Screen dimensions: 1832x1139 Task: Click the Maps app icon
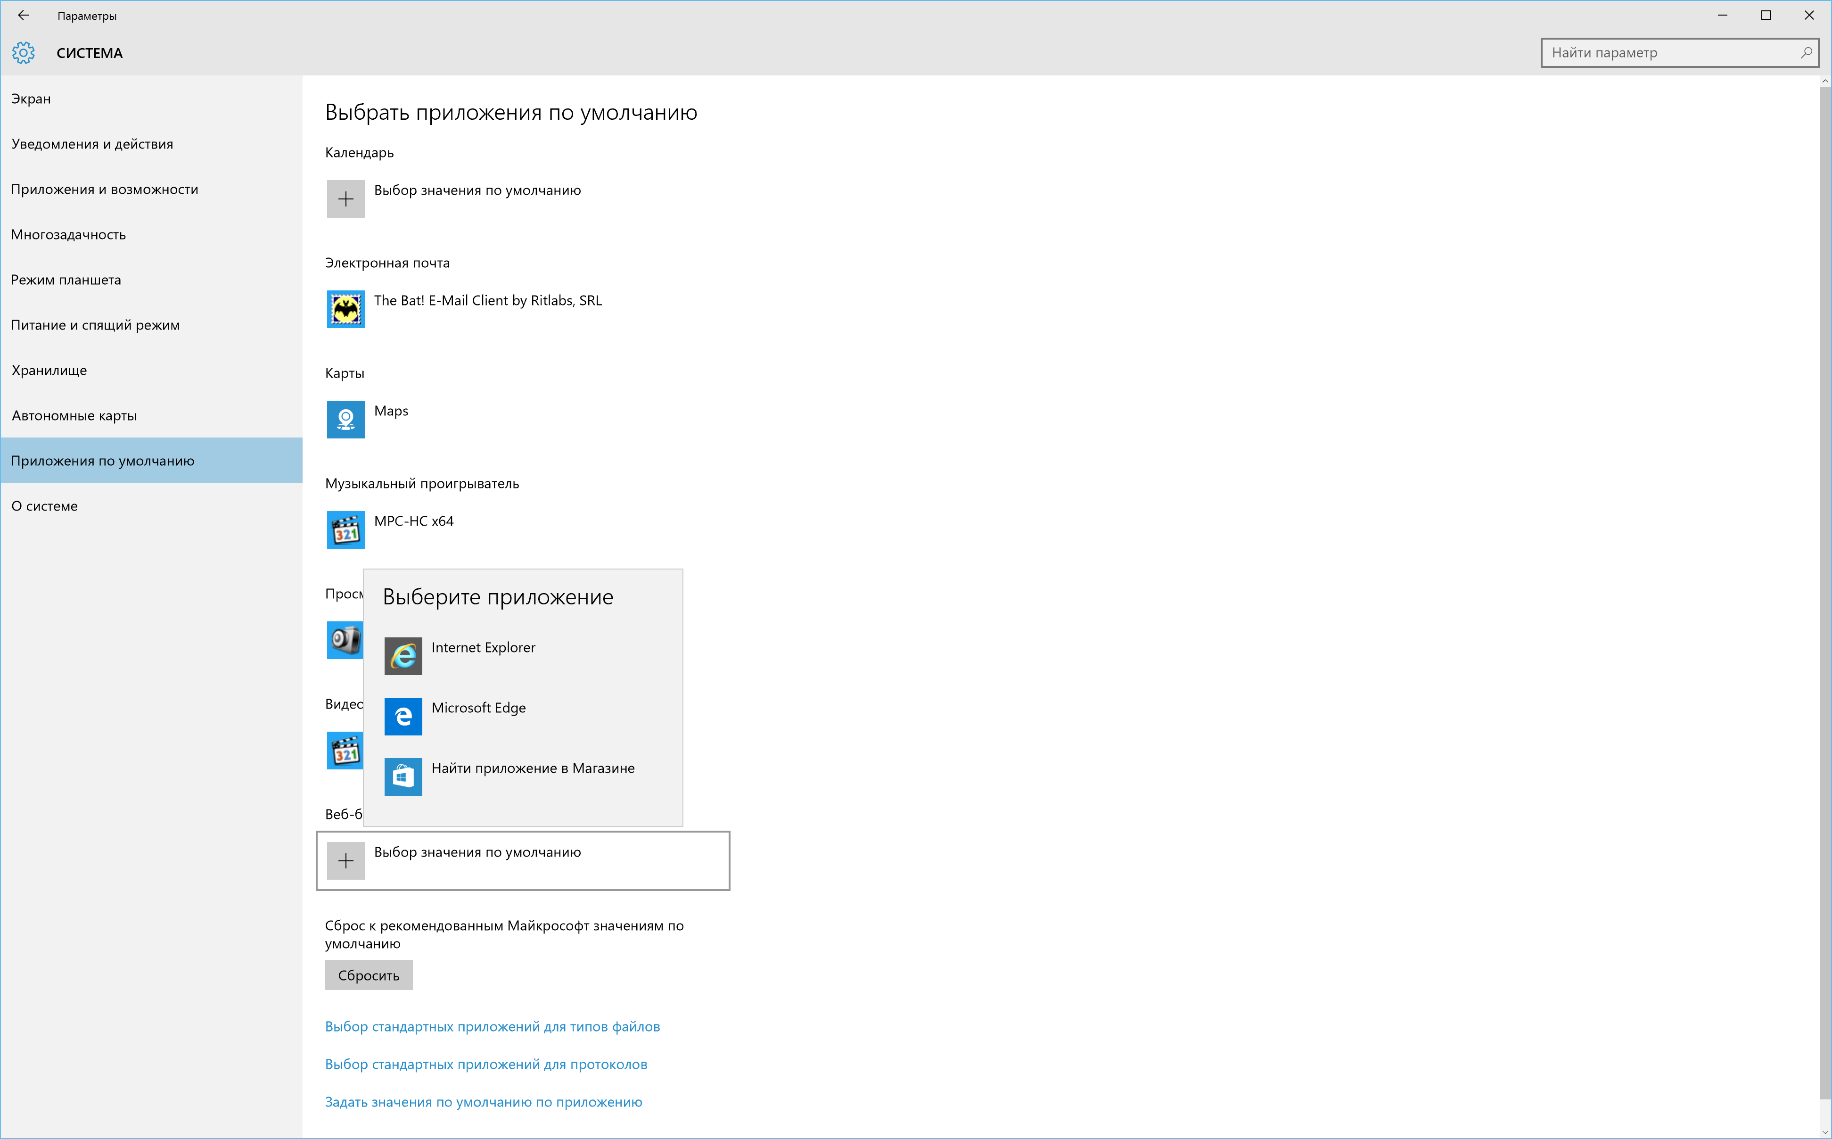[x=345, y=420]
